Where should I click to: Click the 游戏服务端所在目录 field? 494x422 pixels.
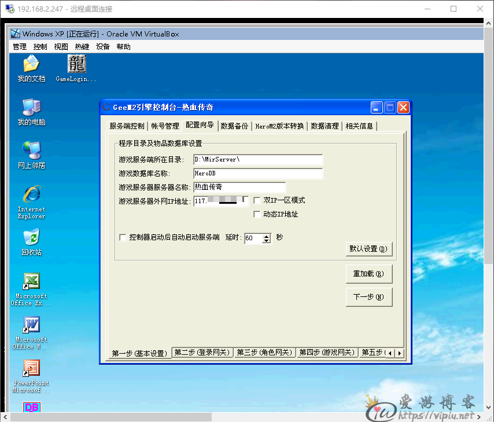[258, 160]
